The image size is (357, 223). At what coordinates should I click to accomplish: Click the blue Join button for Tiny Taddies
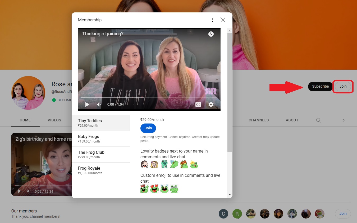(x=148, y=128)
